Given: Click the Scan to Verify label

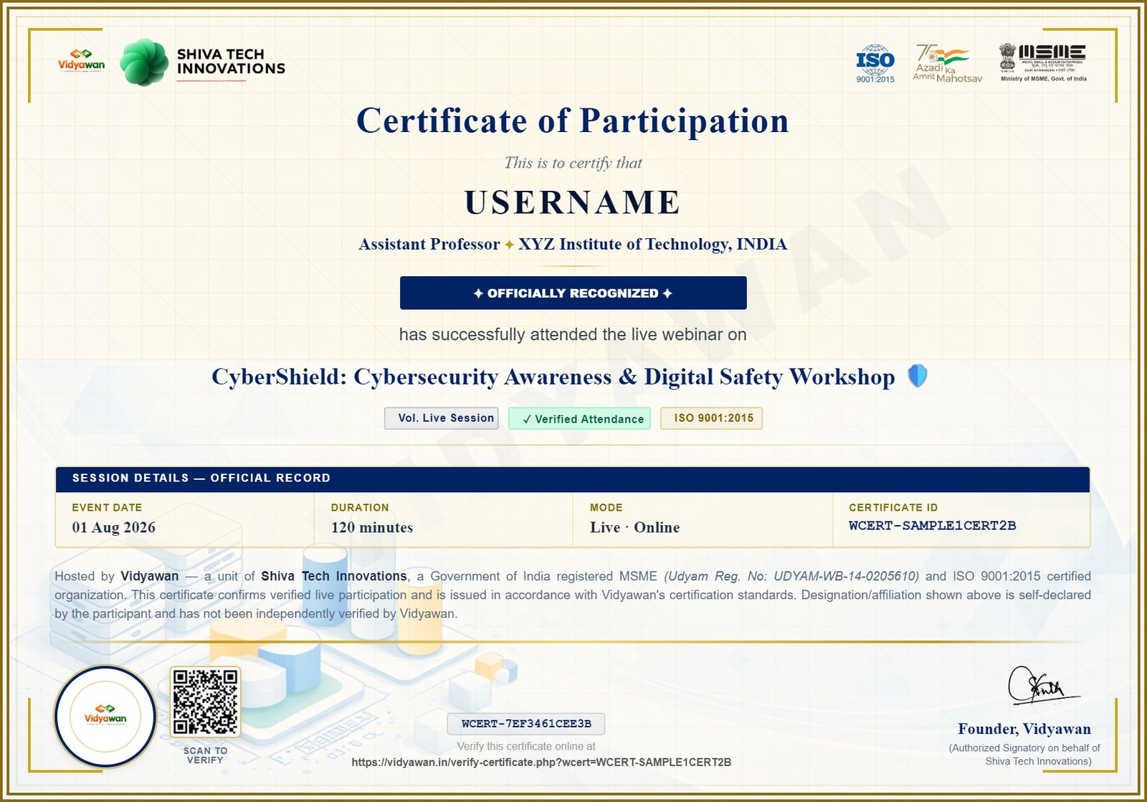Looking at the screenshot, I should point(205,755).
